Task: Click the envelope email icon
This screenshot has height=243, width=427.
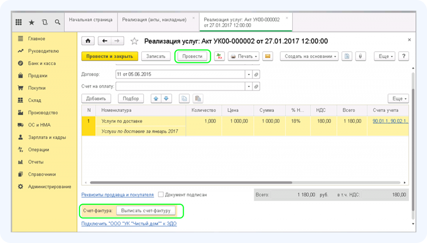Action: 267,57
